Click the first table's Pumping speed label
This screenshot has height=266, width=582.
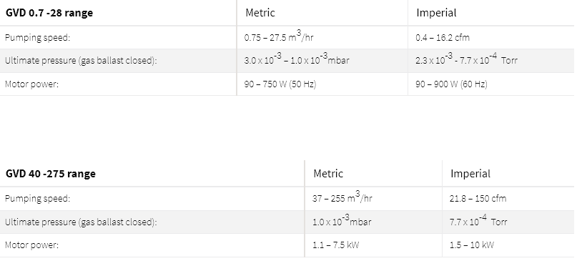37,37
